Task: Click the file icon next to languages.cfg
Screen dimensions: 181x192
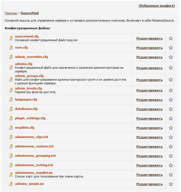Action: coord(11,99)
